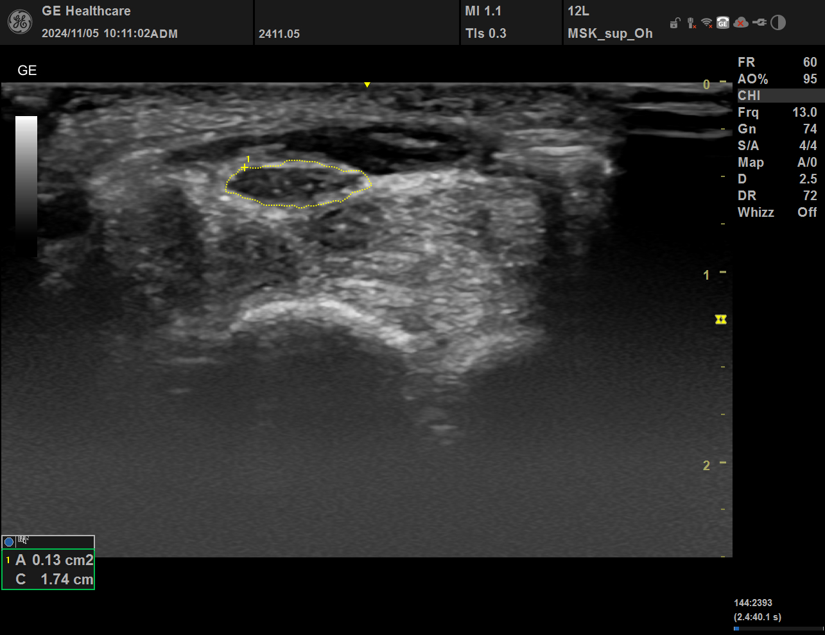Image resolution: width=825 pixels, height=635 pixels.
Task: Click the MSK_sup_Oh preset label
Action: pos(610,34)
